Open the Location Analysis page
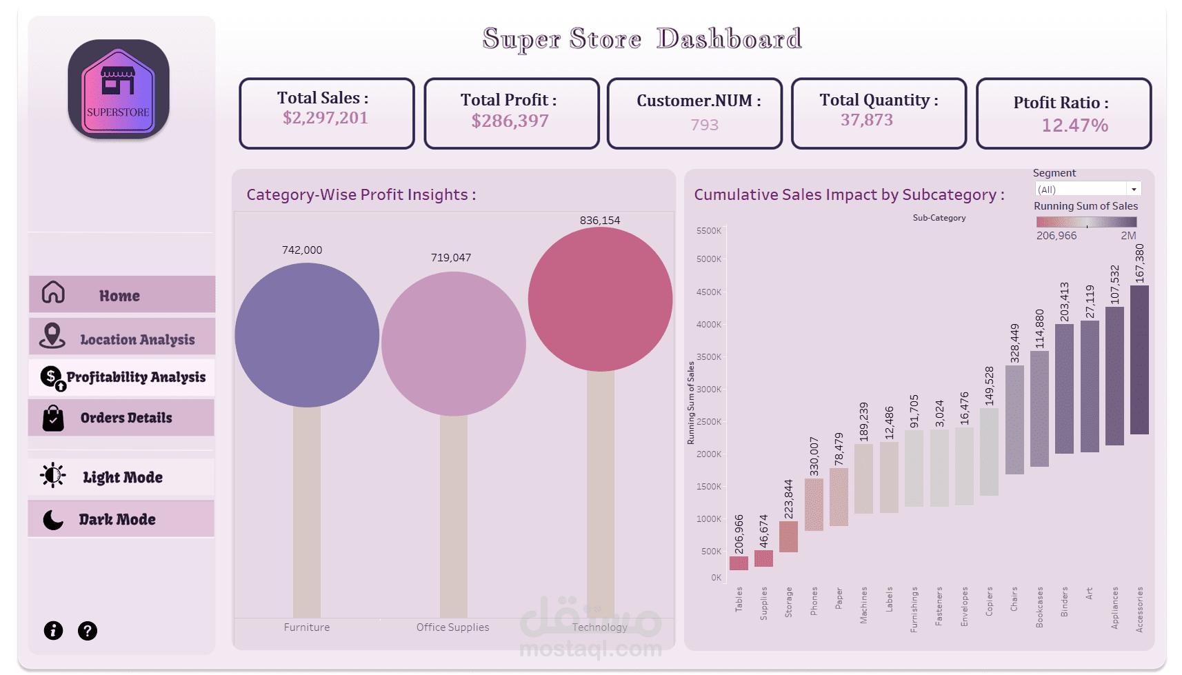This screenshot has height=675, width=1182. (x=137, y=339)
